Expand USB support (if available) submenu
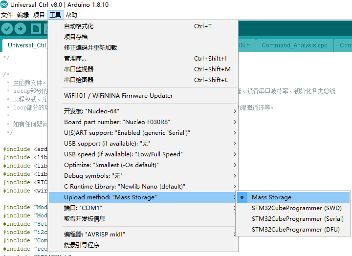Viewport: 352px width, 256px height. [x=143, y=143]
